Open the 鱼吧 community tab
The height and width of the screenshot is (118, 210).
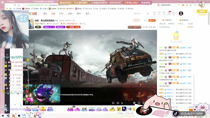[87, 13]
